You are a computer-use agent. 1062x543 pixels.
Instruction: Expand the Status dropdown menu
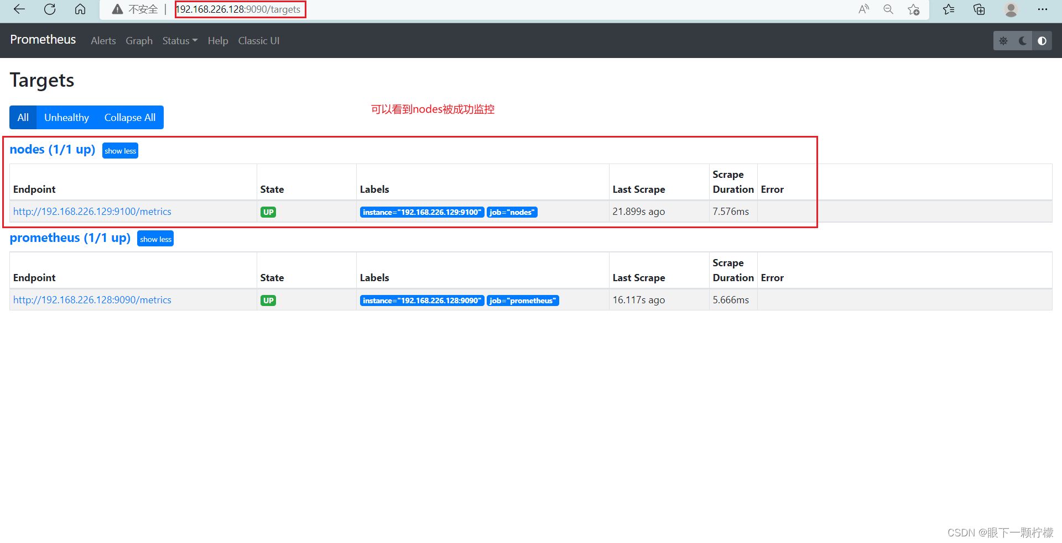click(x=180, y=41)
